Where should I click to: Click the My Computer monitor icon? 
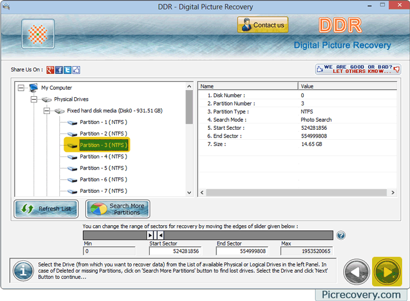point(34,88)
